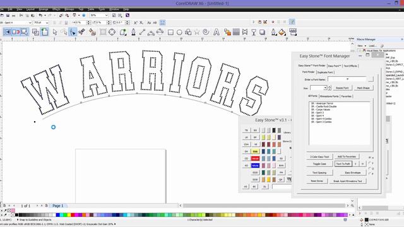Click the Mark Shape button

[x=363, y=88]
